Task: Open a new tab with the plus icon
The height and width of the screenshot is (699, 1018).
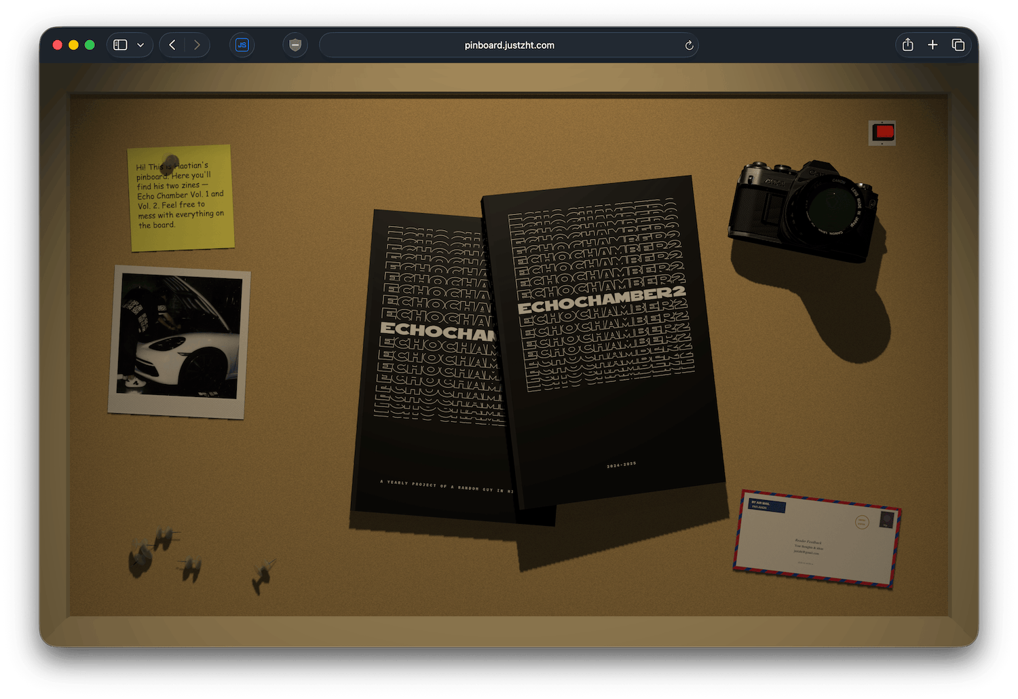Action: click(x=932, y=44)
